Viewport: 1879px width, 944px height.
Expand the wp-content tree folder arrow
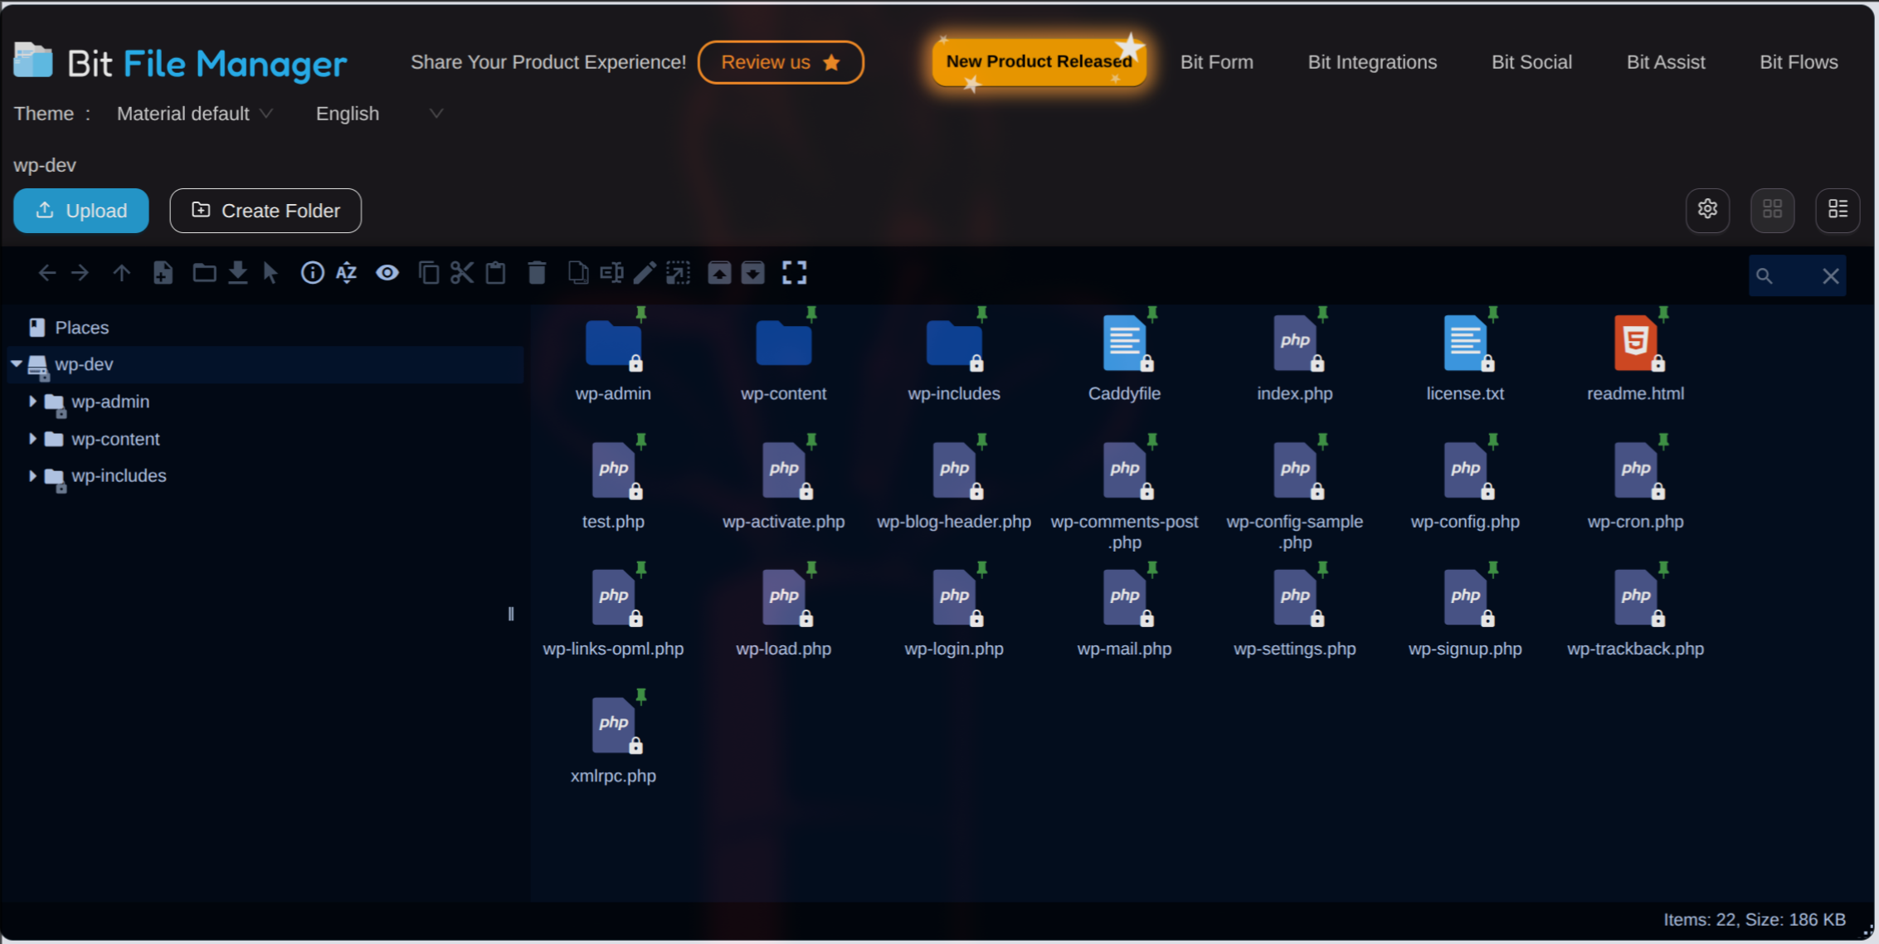(x=32, y=439)
